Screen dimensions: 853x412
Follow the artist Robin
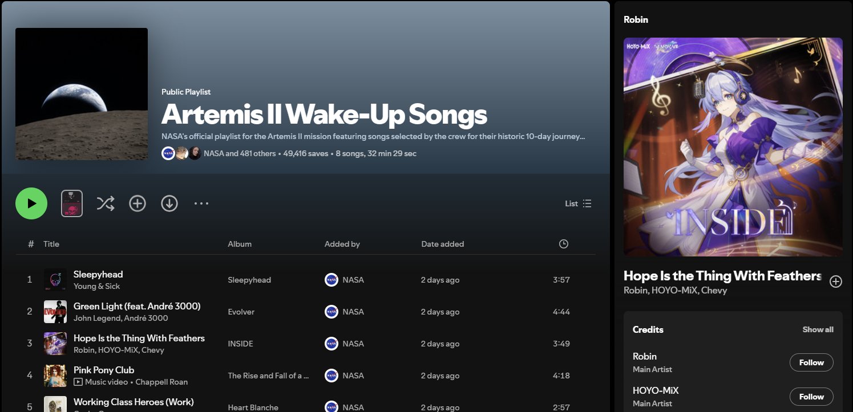811,362
